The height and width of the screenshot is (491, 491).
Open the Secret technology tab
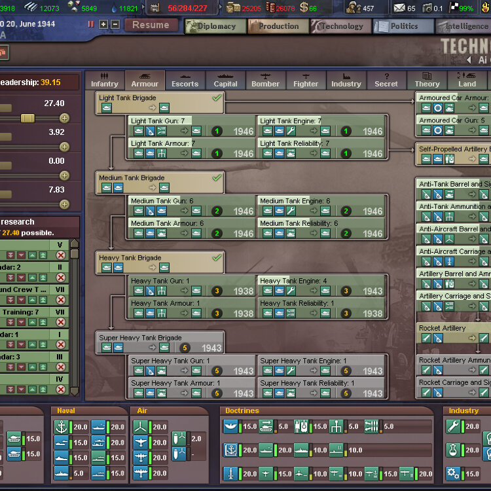(386, 81)
